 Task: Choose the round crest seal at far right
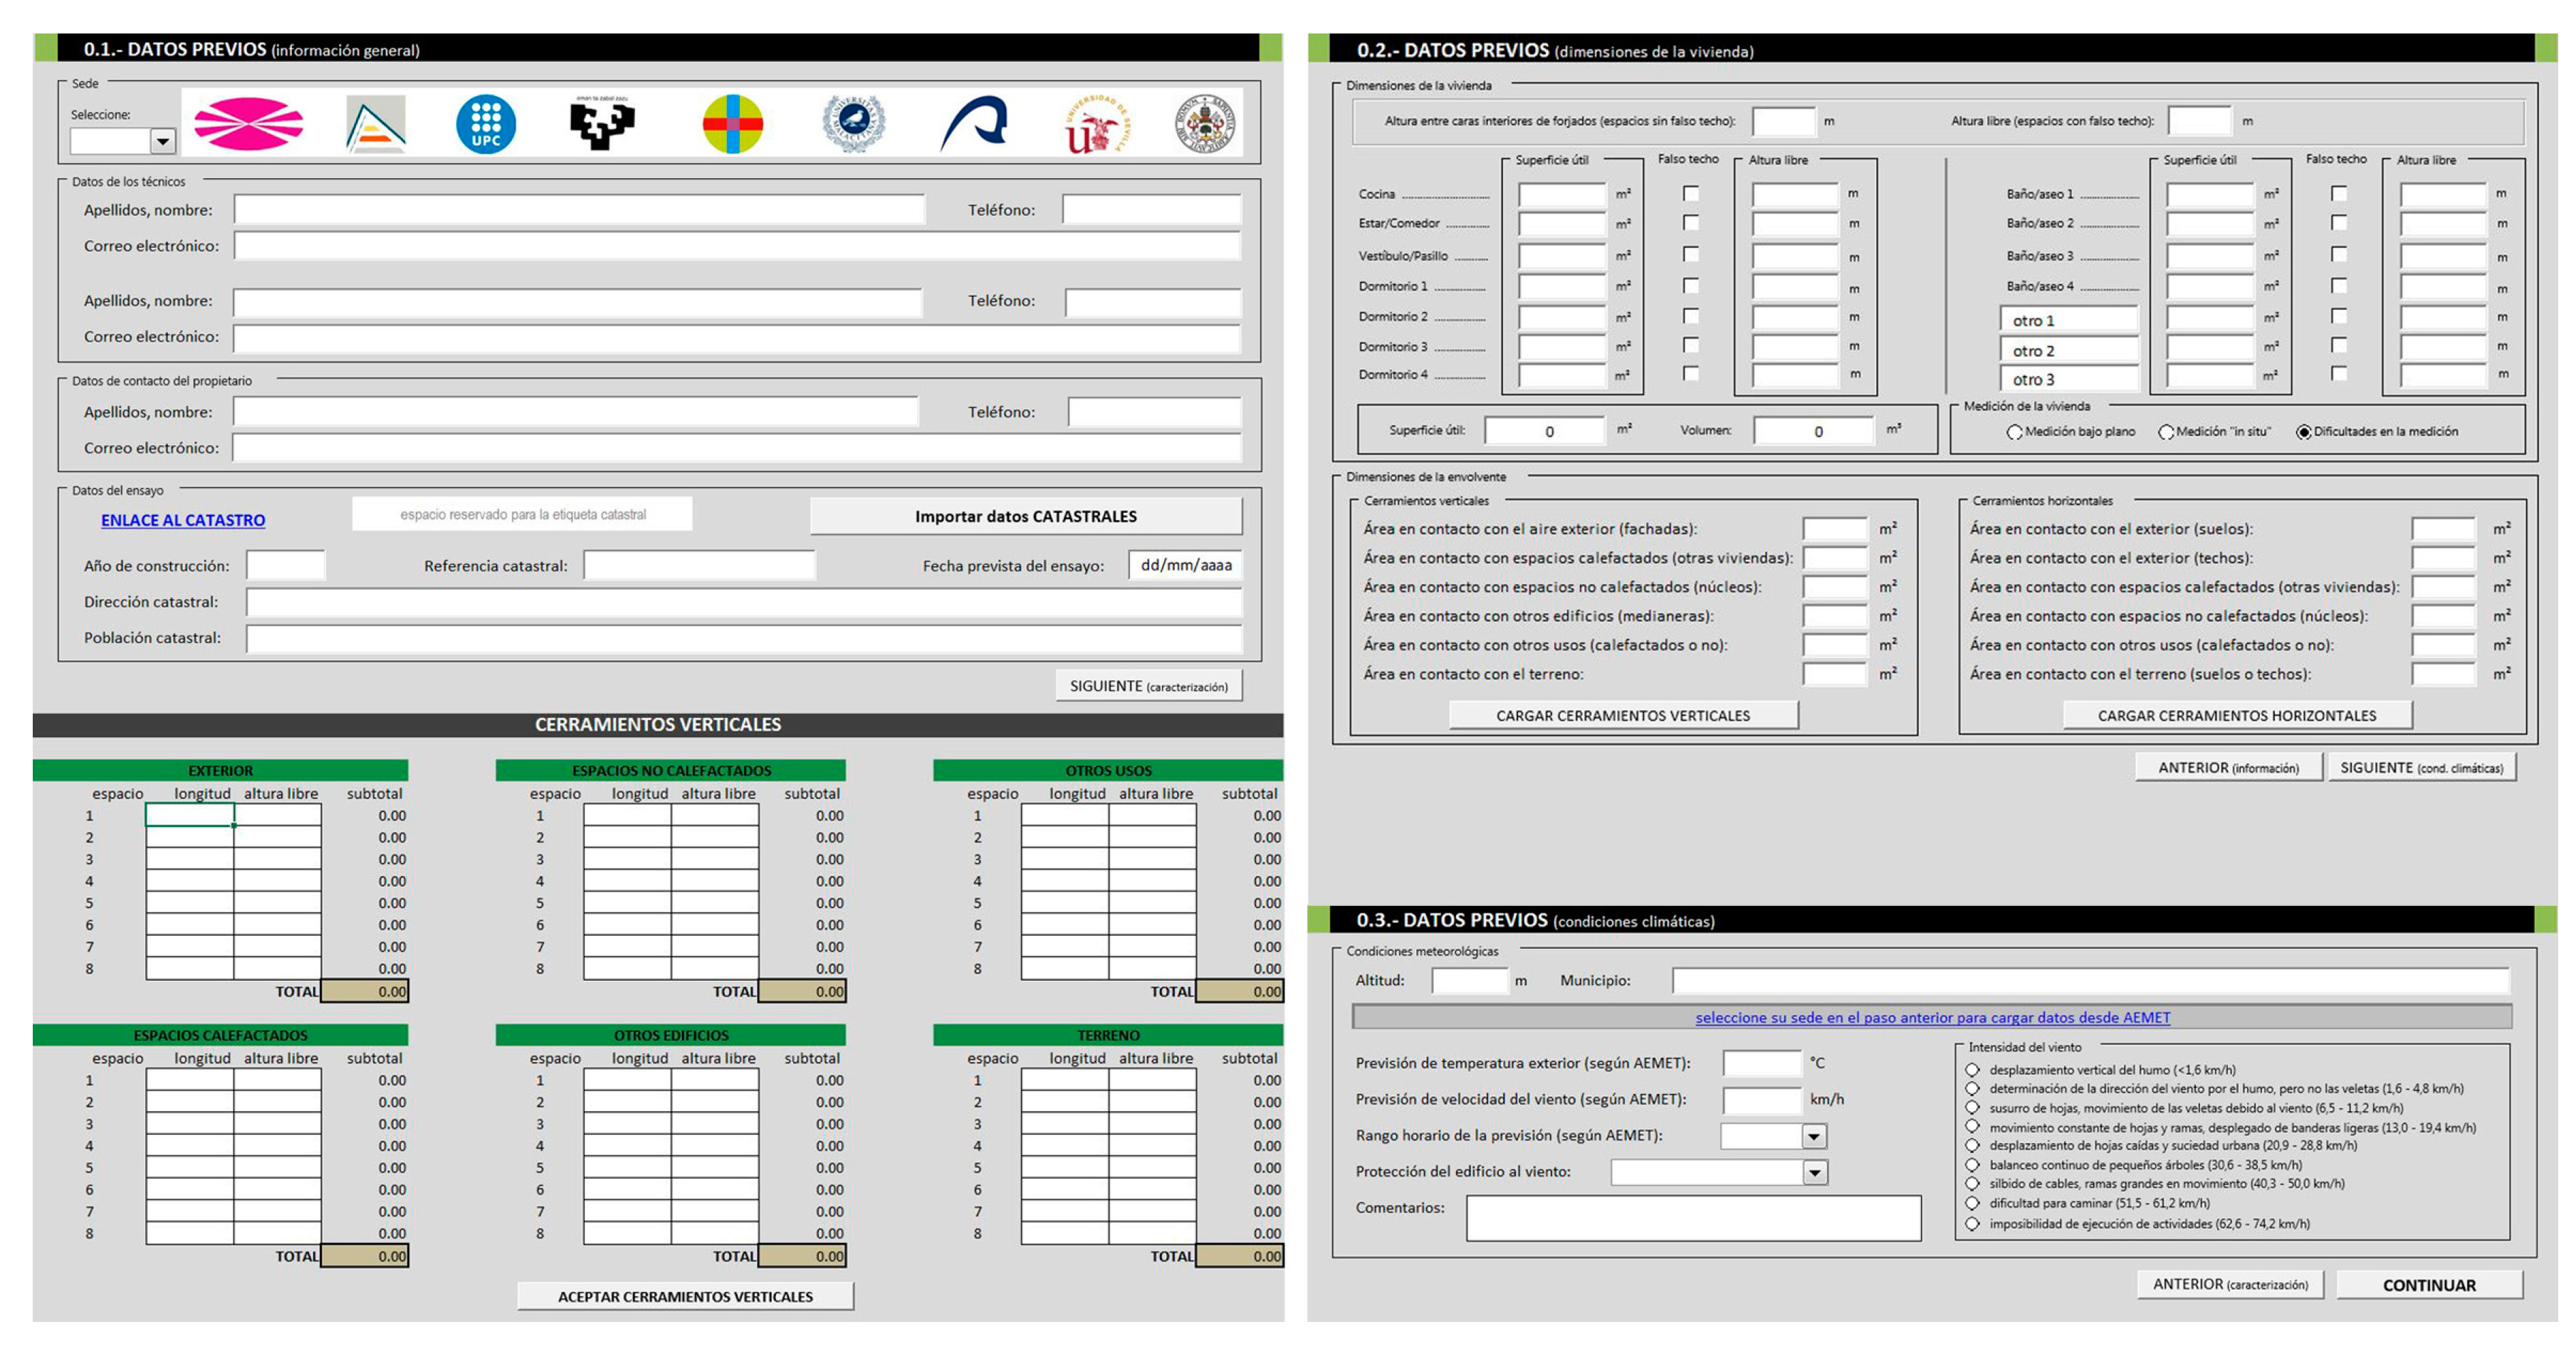tap(1205, 124)
